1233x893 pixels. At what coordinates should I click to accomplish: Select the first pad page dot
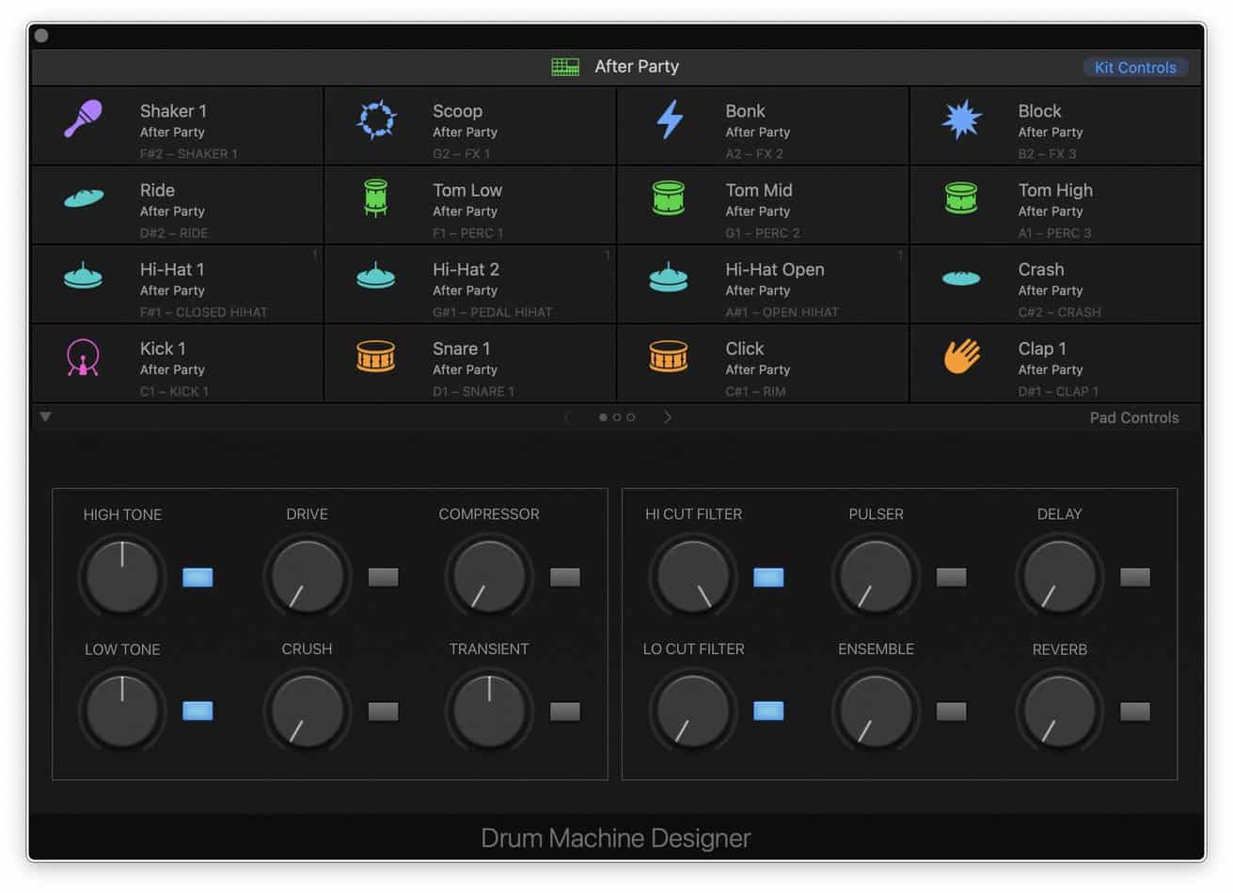[x=603, y=417]
